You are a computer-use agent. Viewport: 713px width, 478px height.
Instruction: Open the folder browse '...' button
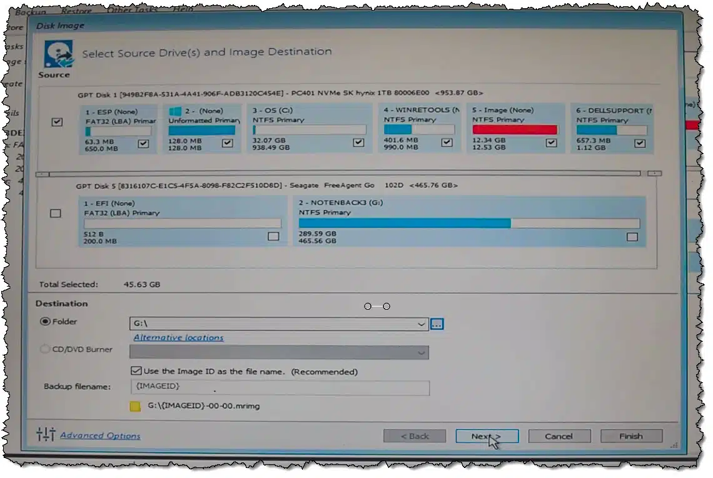(x=437, y=324)
